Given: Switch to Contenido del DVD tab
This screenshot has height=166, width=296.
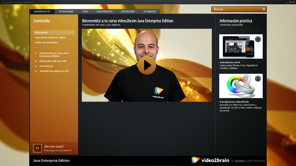Looking at the screenshot, I should click(42, 11).
